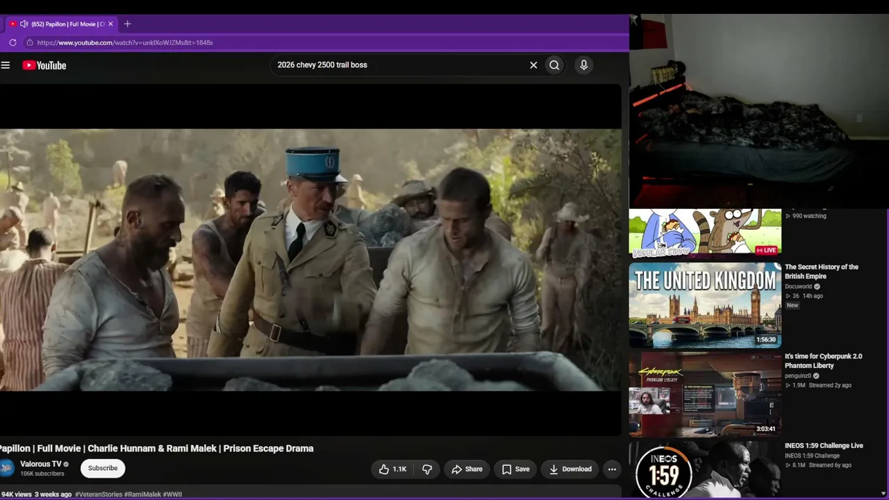The height and width of the screenshot is (500, 889).
Task: Click the '94K views' description text
Action: tap(17, 494)
